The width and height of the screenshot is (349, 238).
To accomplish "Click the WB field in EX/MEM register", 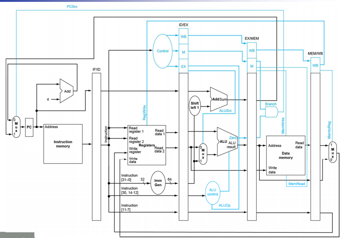I will (252, 51).
